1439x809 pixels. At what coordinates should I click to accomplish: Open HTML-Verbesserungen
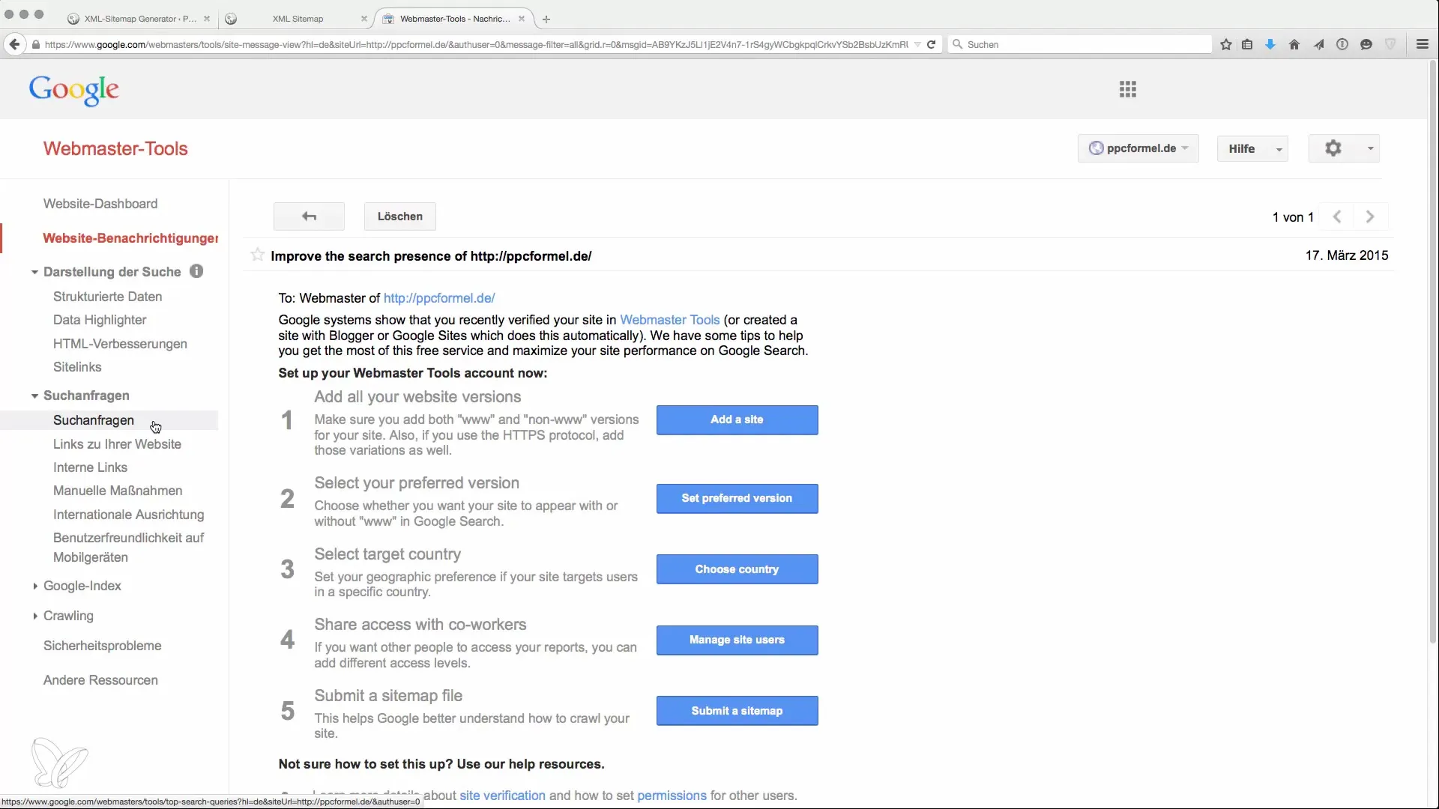120,344
